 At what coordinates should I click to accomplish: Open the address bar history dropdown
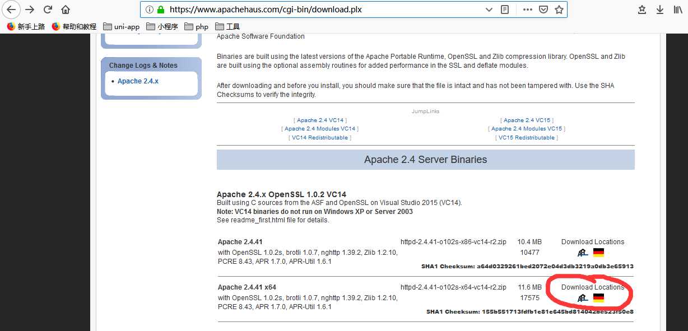pos(489,10)
